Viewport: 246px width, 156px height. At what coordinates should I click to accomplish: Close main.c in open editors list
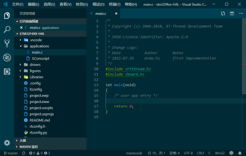click(21, 27)
